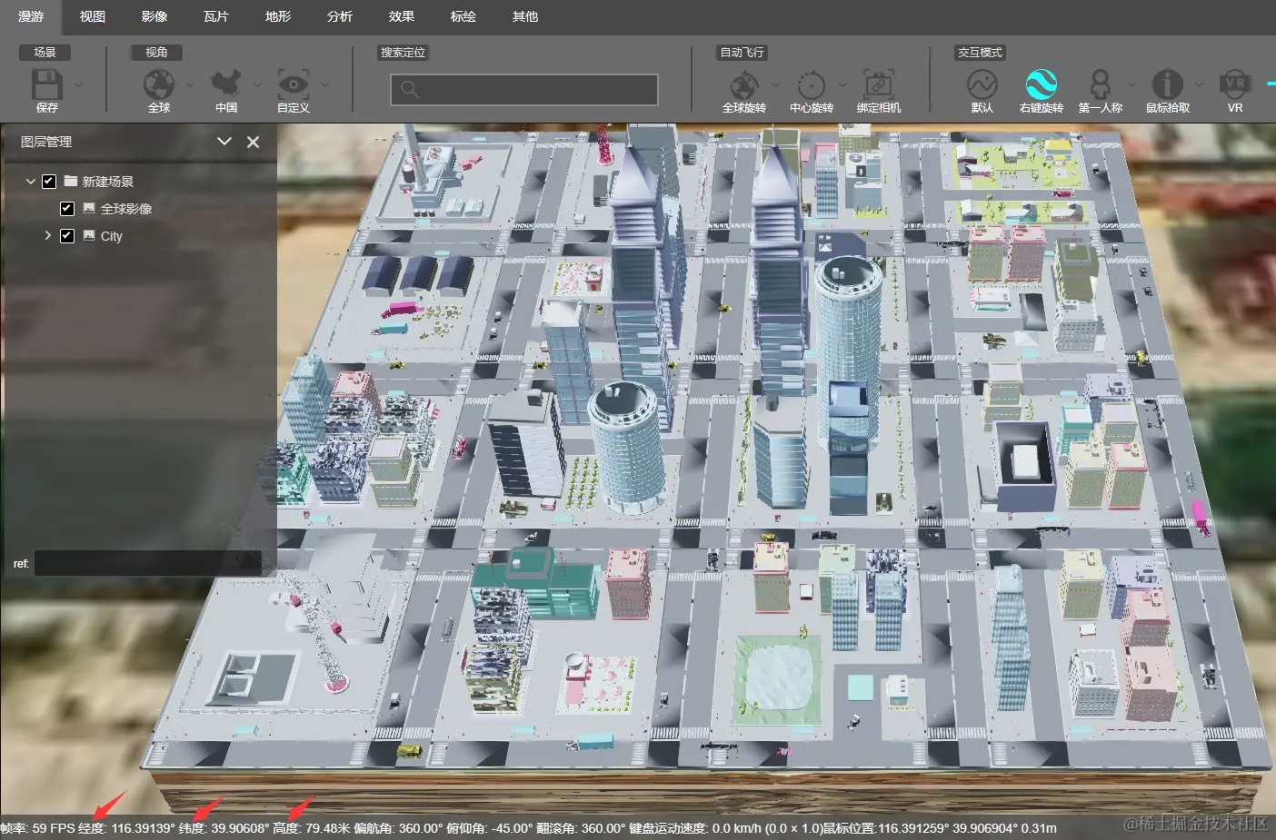Click the 绑定相机 bind camera icon
The image size is (1276, 840).
(878, 84)
